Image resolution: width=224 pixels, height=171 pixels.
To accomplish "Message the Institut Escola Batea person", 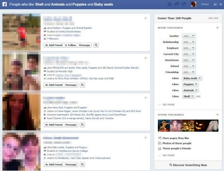I will pos(85,45).
